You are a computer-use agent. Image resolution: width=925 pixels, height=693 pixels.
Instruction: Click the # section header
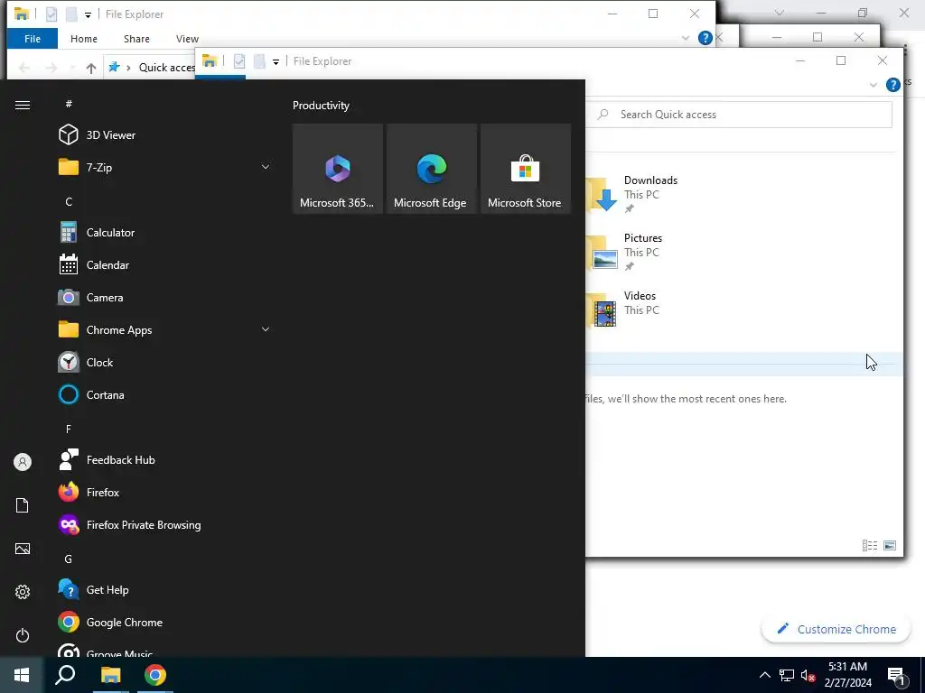tap(69, 104)
